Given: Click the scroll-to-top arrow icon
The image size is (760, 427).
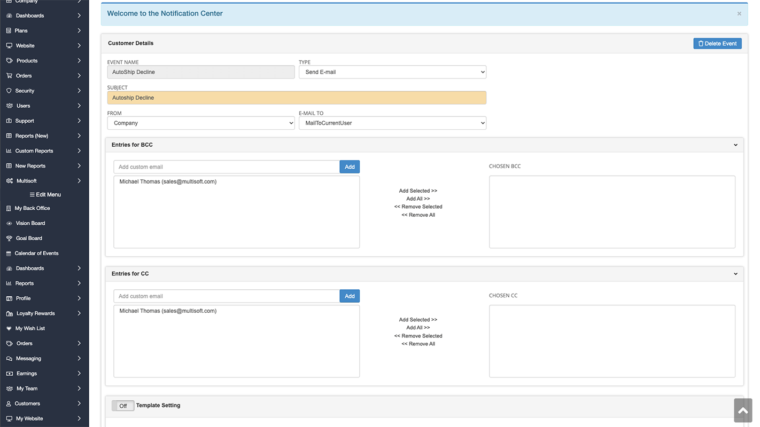Looking at the screenshot, I should coord(743,410).
